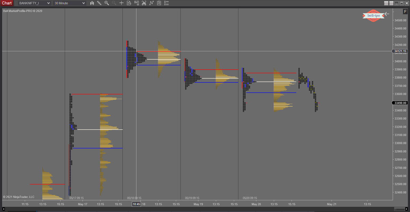Open the 30 Minute interval dropdown
Screen dimensions: 410x212
pos(70,3)
